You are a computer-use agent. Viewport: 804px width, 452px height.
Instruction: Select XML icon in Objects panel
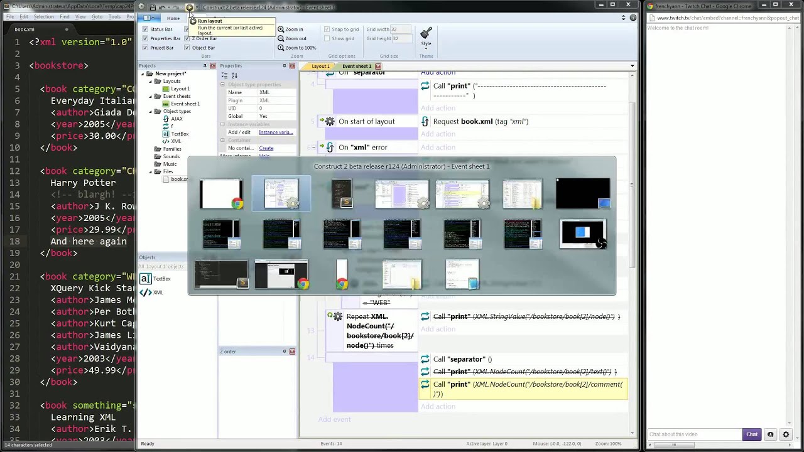pos(145,293)
